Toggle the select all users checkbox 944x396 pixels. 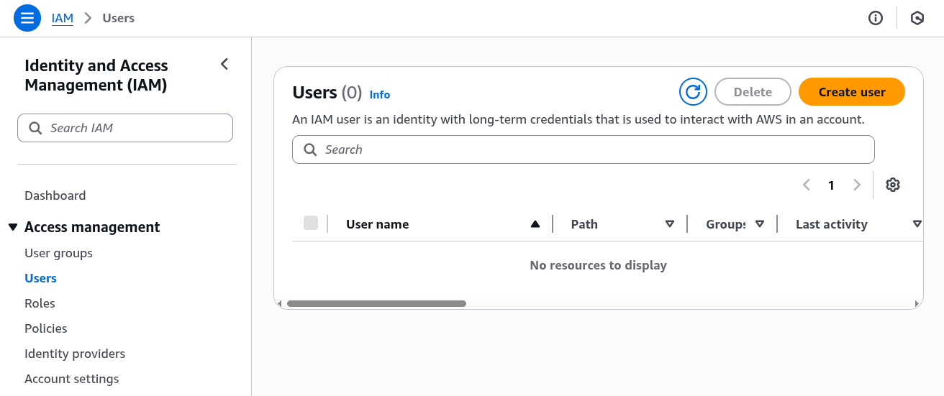pyautogui.click(x=311, y=224)
